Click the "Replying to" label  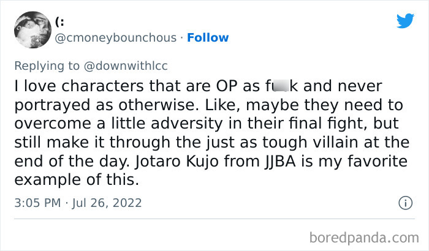coord(47,66)
